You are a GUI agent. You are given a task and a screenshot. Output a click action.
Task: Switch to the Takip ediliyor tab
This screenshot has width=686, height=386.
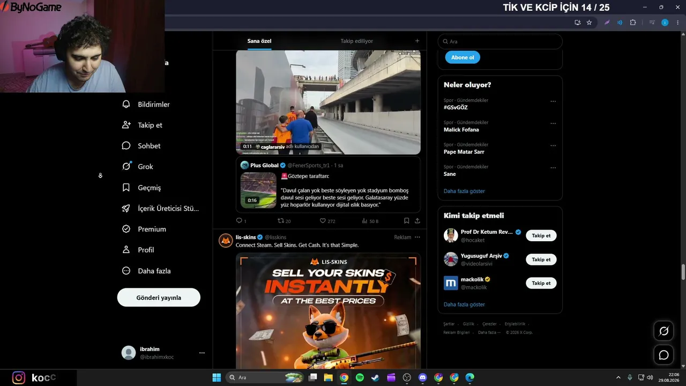[x=356, y=41]
